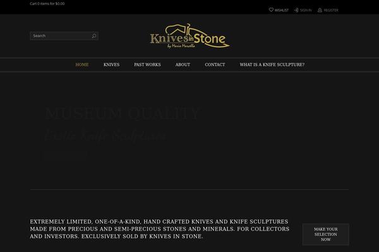The image size is (379, 252).
Task: Click the Museum Quality banner heading
Action: tap(123, 113)
